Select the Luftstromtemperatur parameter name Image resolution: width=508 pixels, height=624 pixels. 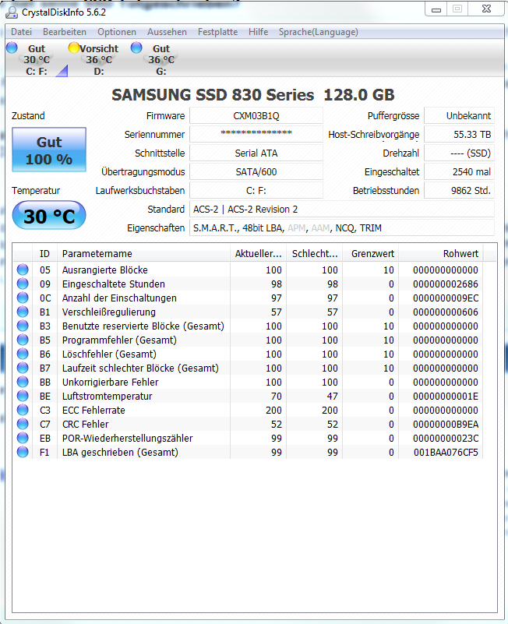[x=107, y=396]
